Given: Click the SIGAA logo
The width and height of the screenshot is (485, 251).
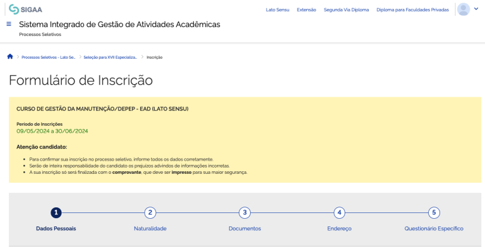Looking at the screenshot, I should coord(26,9).
